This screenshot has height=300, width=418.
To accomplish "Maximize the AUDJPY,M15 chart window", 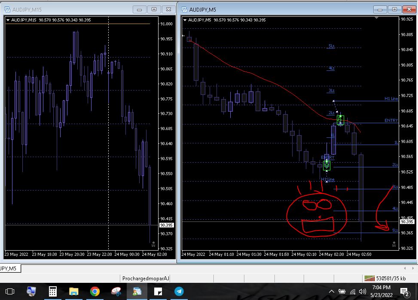I will click(x=154, y=9).
